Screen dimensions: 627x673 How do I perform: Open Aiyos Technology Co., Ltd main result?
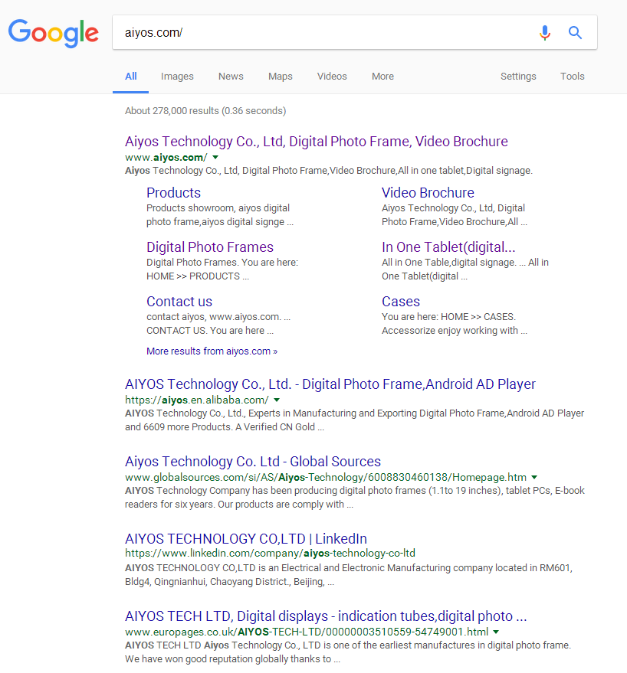(x=317, y=142)
